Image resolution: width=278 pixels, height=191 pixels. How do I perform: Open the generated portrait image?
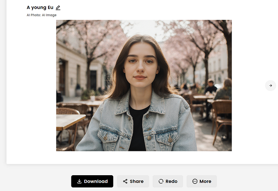click(x=144, y=85)
